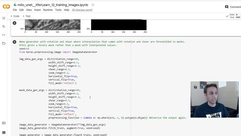Click the img_data_gen_args dict line

pyautogui.click(x=49, y=59)
